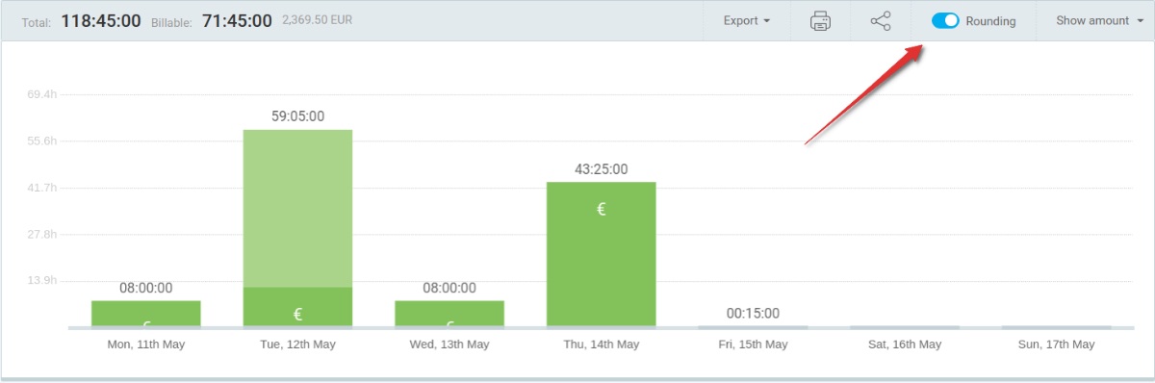The width and height of the screenshot is (1155, 383).
Task: Toggle the Rounding switch
Action: click(x=945, y=20)
